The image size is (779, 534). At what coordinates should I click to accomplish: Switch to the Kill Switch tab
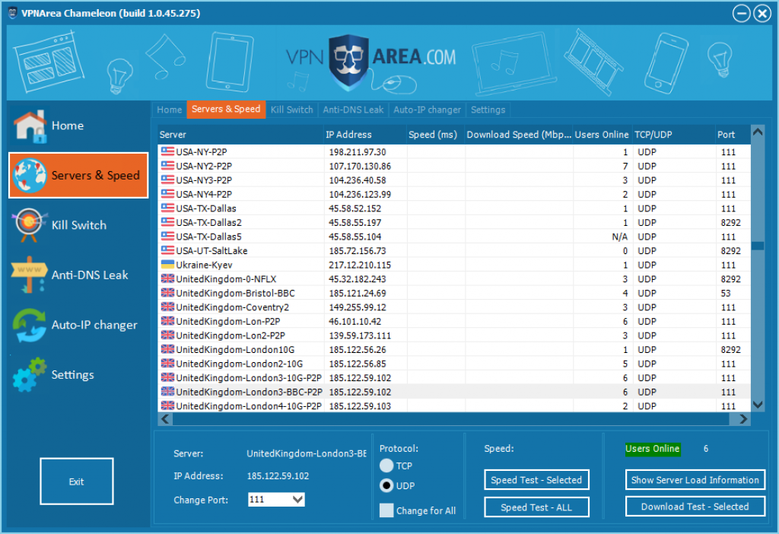click(x=291, y=110)
